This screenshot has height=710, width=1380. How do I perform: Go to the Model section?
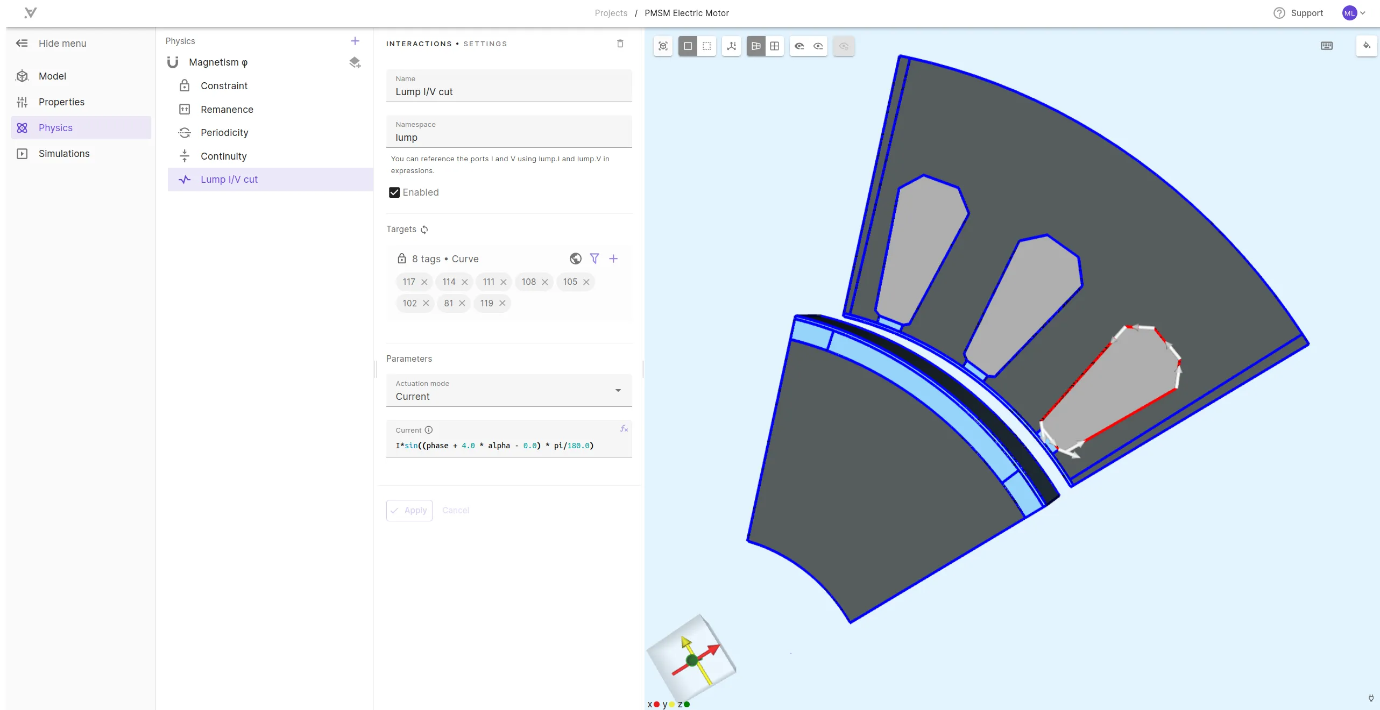tap(81, 76)
